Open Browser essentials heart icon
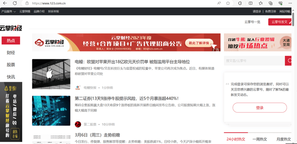The width and height of the screenshot is (297, 144). click(281, 3)
